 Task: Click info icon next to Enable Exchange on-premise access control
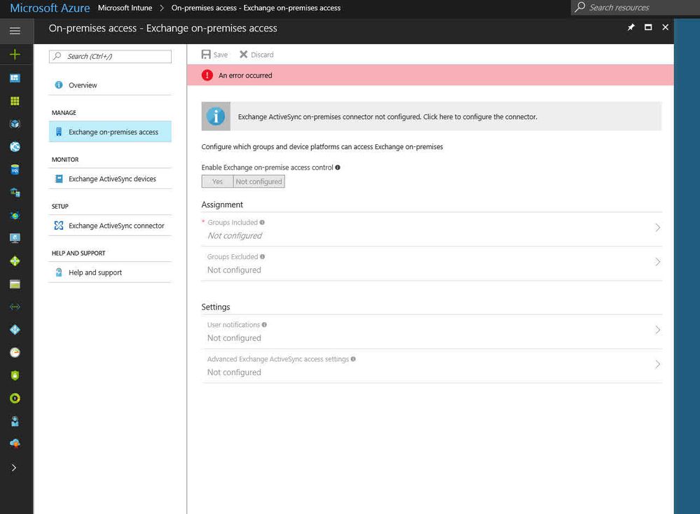(x=338, y=167)
